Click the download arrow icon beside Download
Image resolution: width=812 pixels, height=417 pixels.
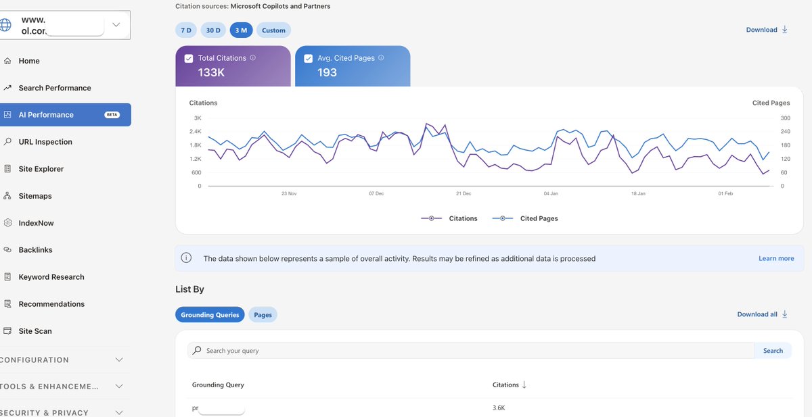click(x=785, y=30)
